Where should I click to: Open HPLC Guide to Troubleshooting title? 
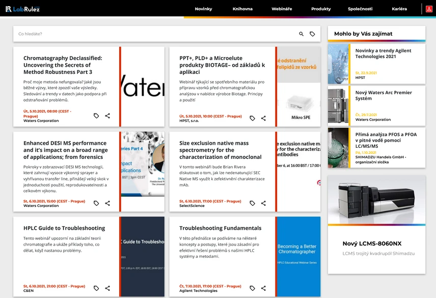64,228
